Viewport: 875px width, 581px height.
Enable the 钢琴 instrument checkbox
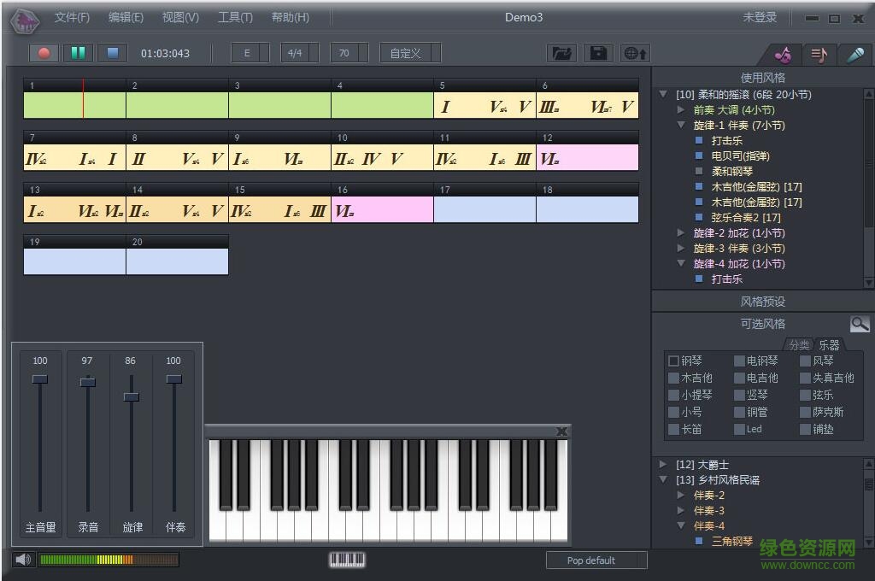click(673, 361)
